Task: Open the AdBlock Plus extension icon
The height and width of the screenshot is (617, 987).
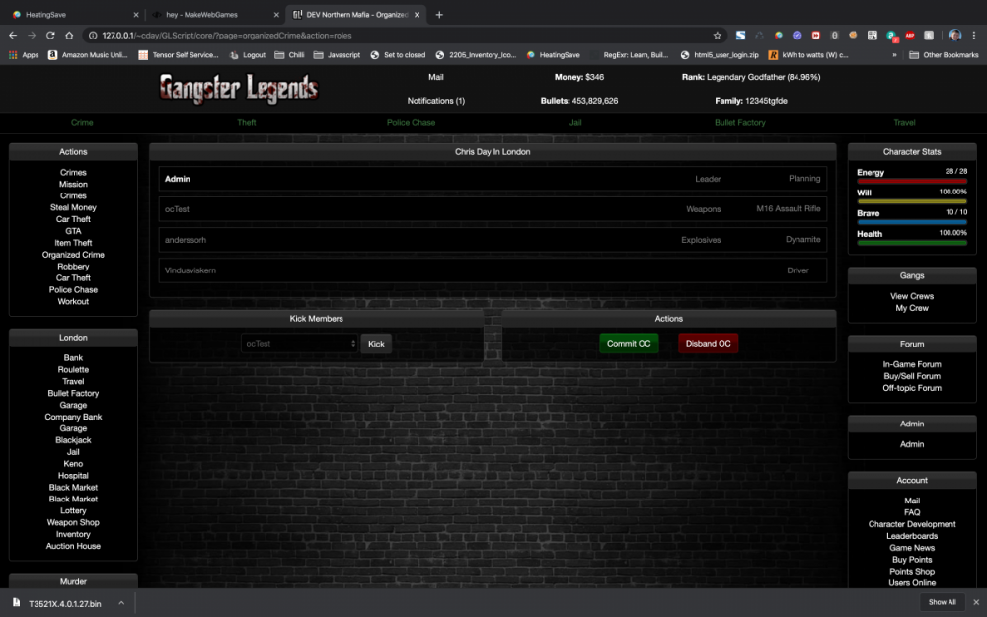Action: click(x=910, y=33)
